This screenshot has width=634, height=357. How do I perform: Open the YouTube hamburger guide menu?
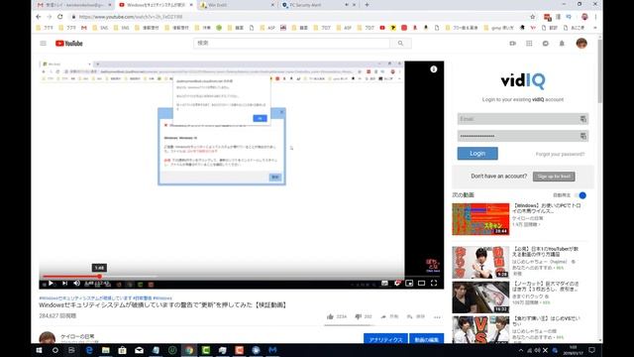(x=44, y=44)
